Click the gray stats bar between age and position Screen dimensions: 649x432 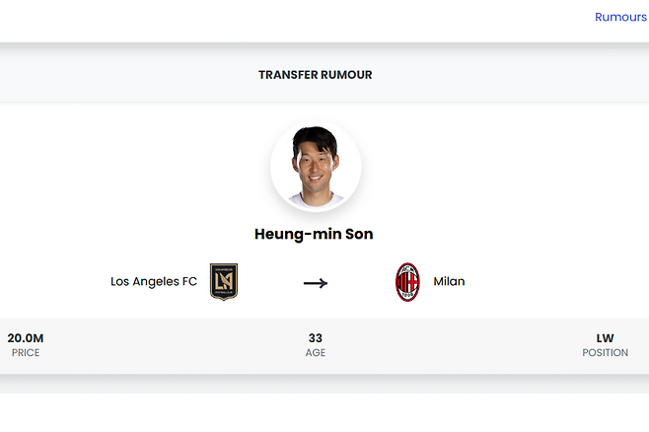[x=459, y=345]
